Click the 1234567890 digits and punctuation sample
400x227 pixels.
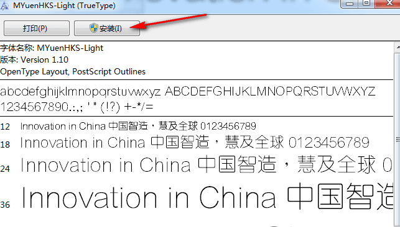[x=77, y=107]
